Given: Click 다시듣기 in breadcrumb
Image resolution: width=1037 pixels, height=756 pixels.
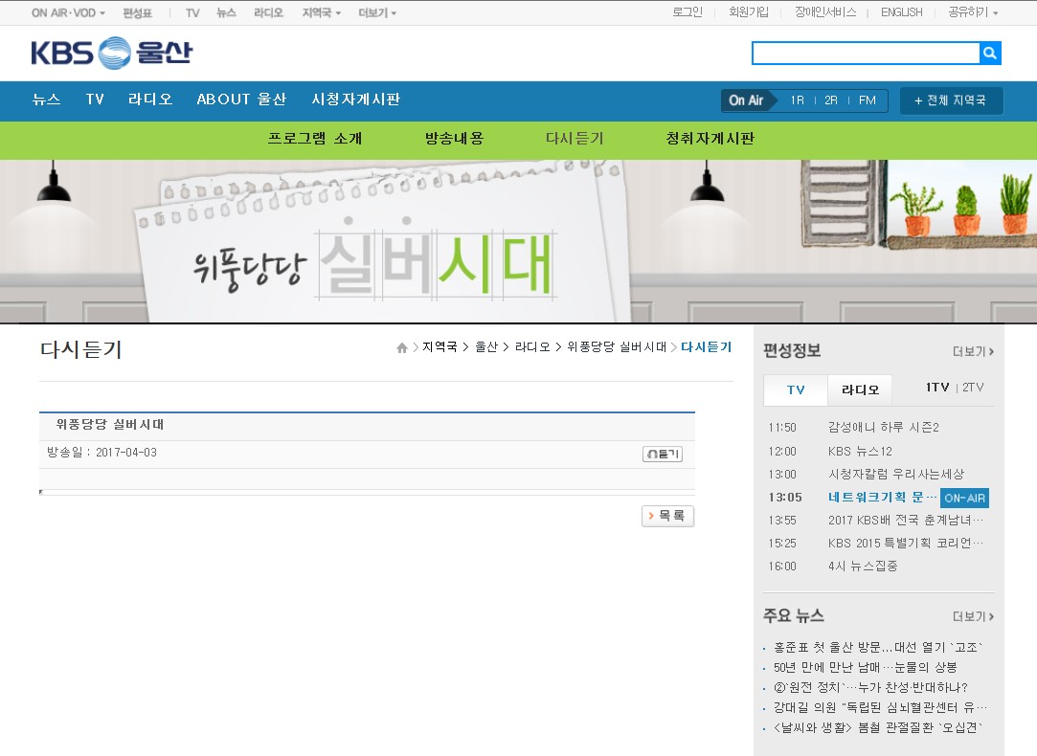Looking at the screenshot, I should [x=707, y=347].
